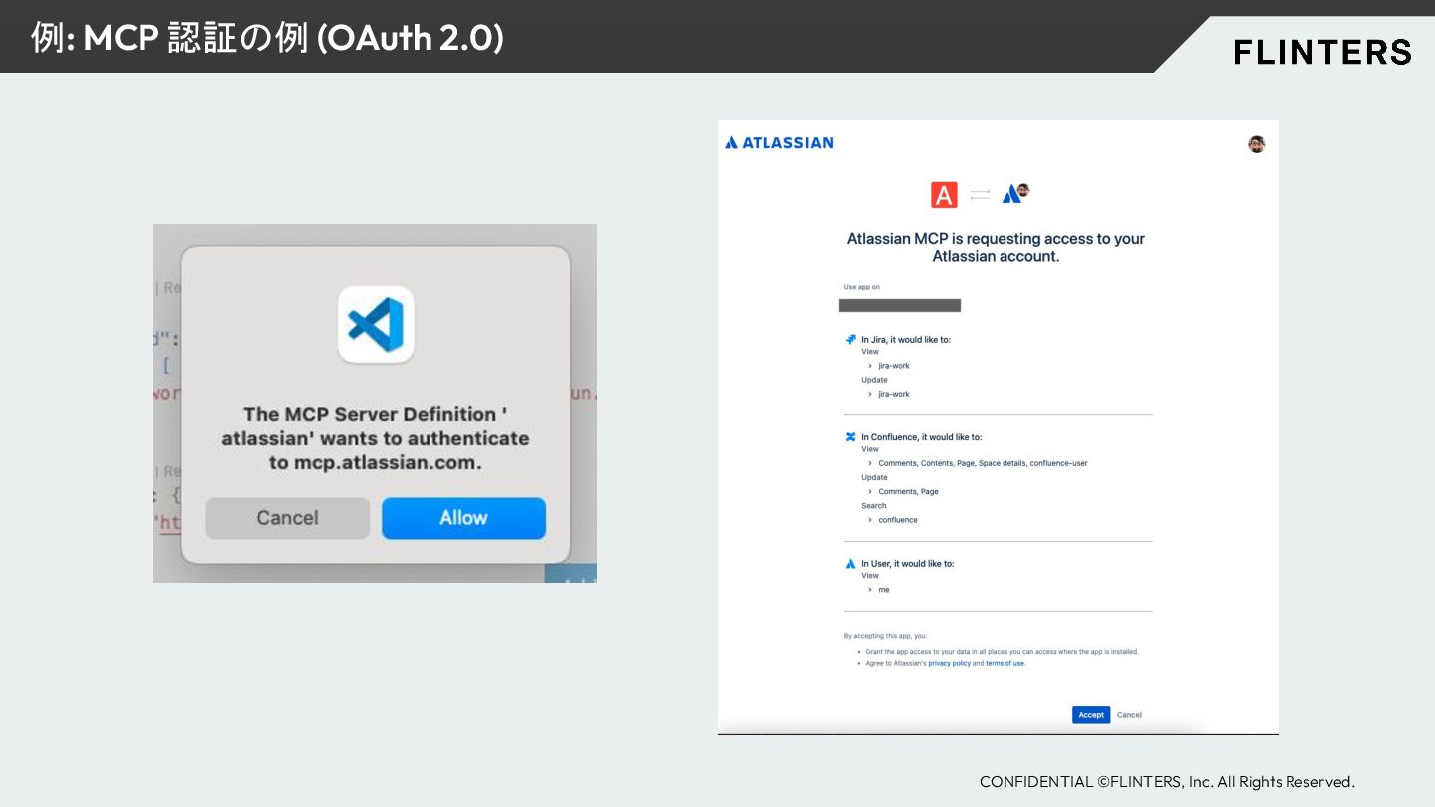Expand 'confluence' under the Search section

click(x=892, y=520)
